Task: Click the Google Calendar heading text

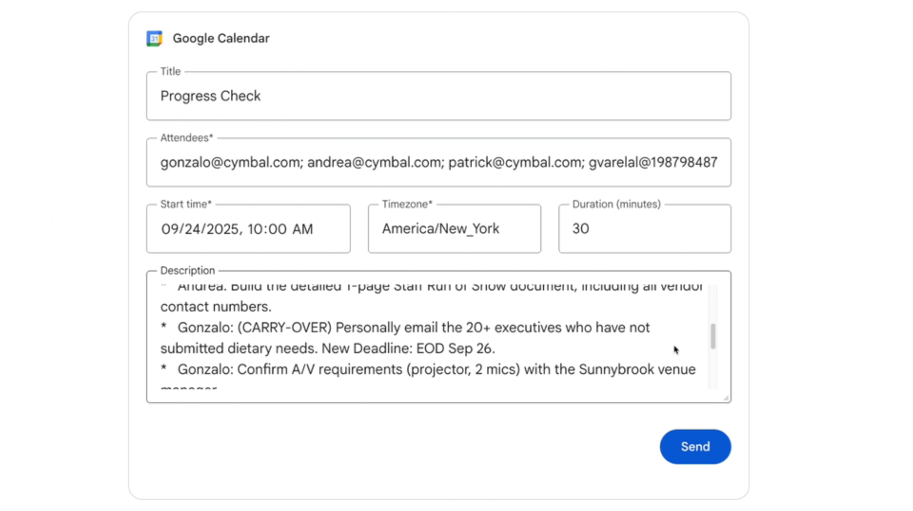Action: (221, 38)
